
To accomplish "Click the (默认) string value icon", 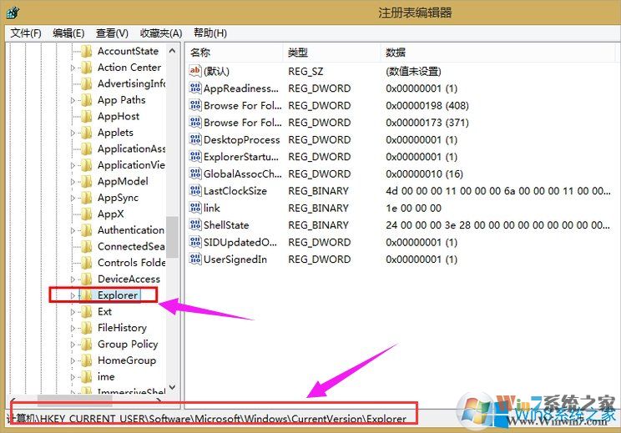I will coord(195,71).
